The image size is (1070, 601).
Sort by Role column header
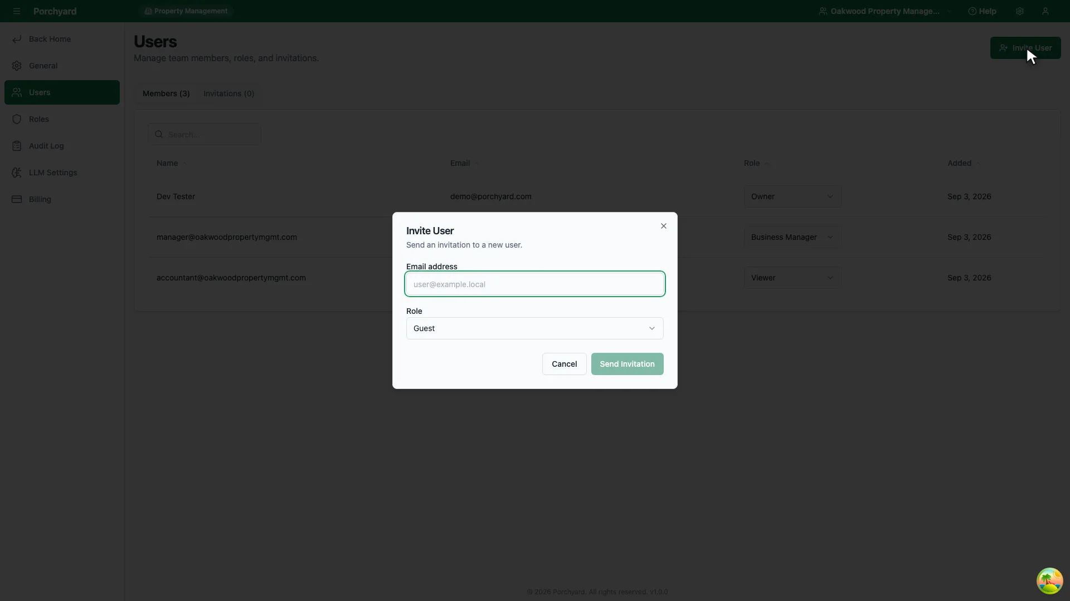pos(756,163)
